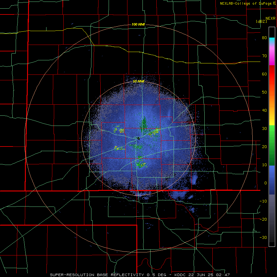Click the 70 value on the dBZ scale

click(264, 56)
